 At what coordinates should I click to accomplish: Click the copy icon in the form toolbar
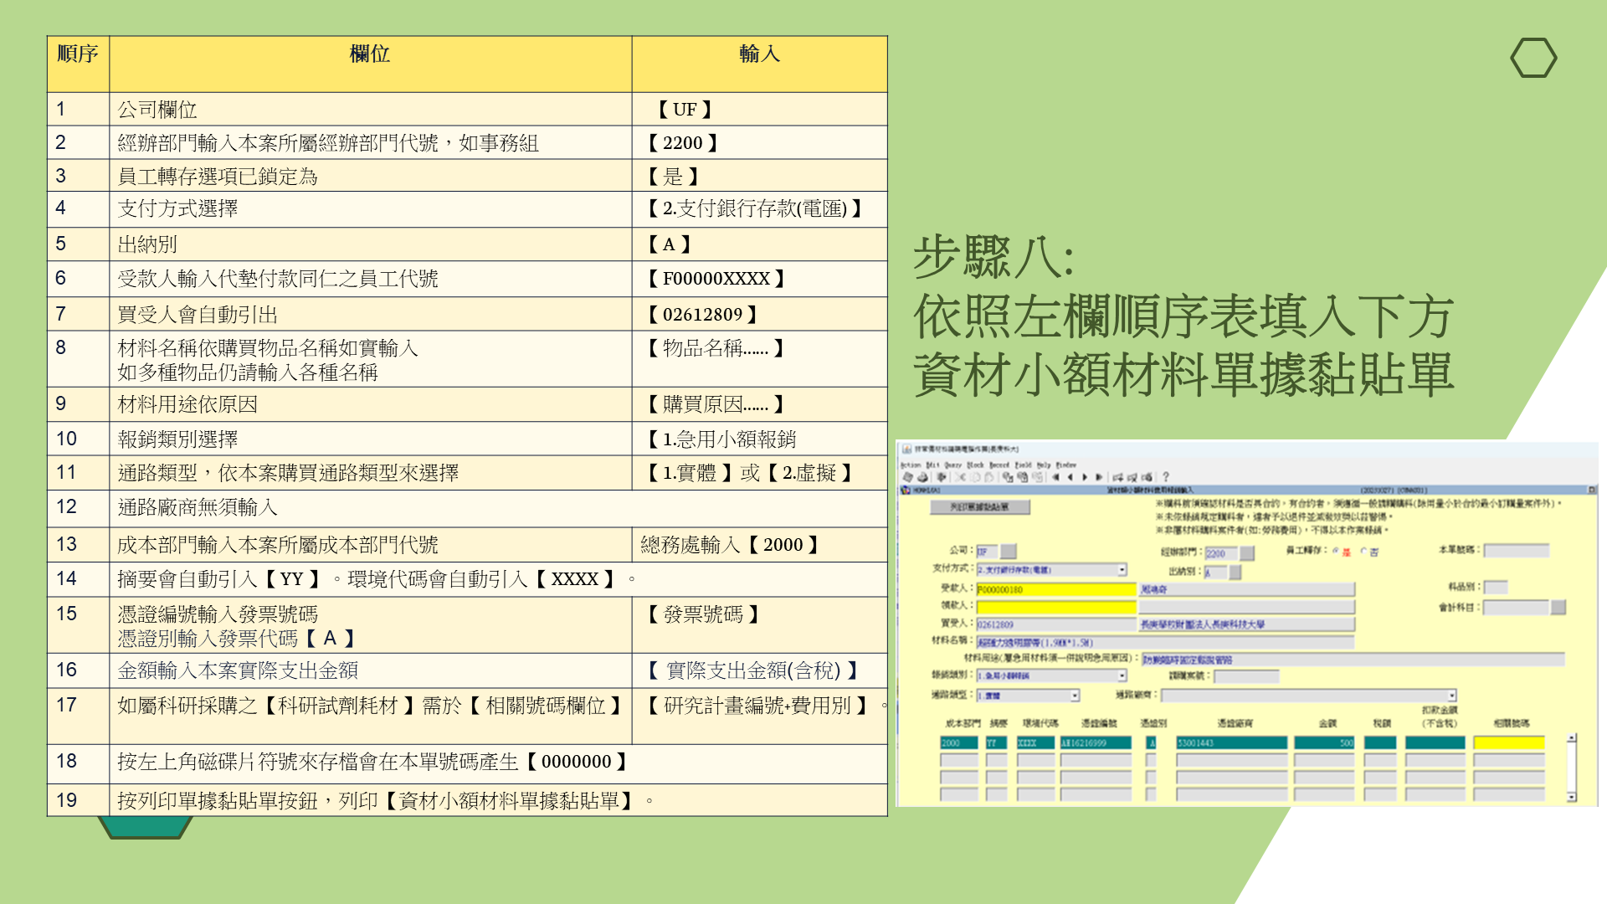tap(975, 477)
